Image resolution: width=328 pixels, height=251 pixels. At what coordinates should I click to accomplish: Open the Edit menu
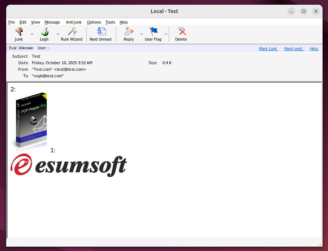tap(23, 22)
